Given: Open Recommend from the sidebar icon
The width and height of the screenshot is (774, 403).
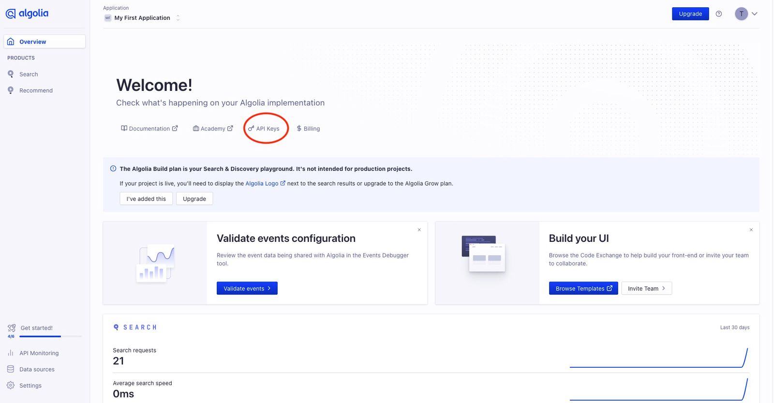Looking at the screenshot, I should click(x=11, y=90).
